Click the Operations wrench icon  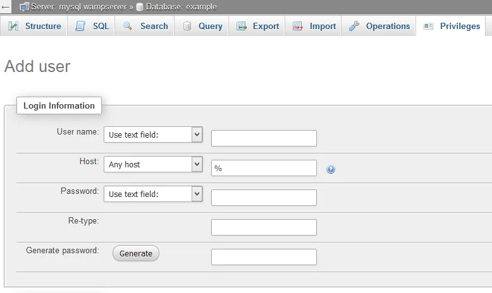[x=354, y=27]
